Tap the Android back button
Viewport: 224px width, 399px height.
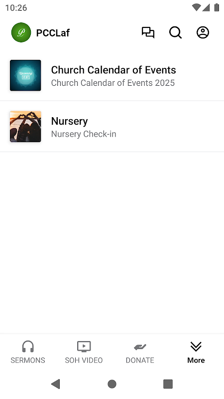56,384
